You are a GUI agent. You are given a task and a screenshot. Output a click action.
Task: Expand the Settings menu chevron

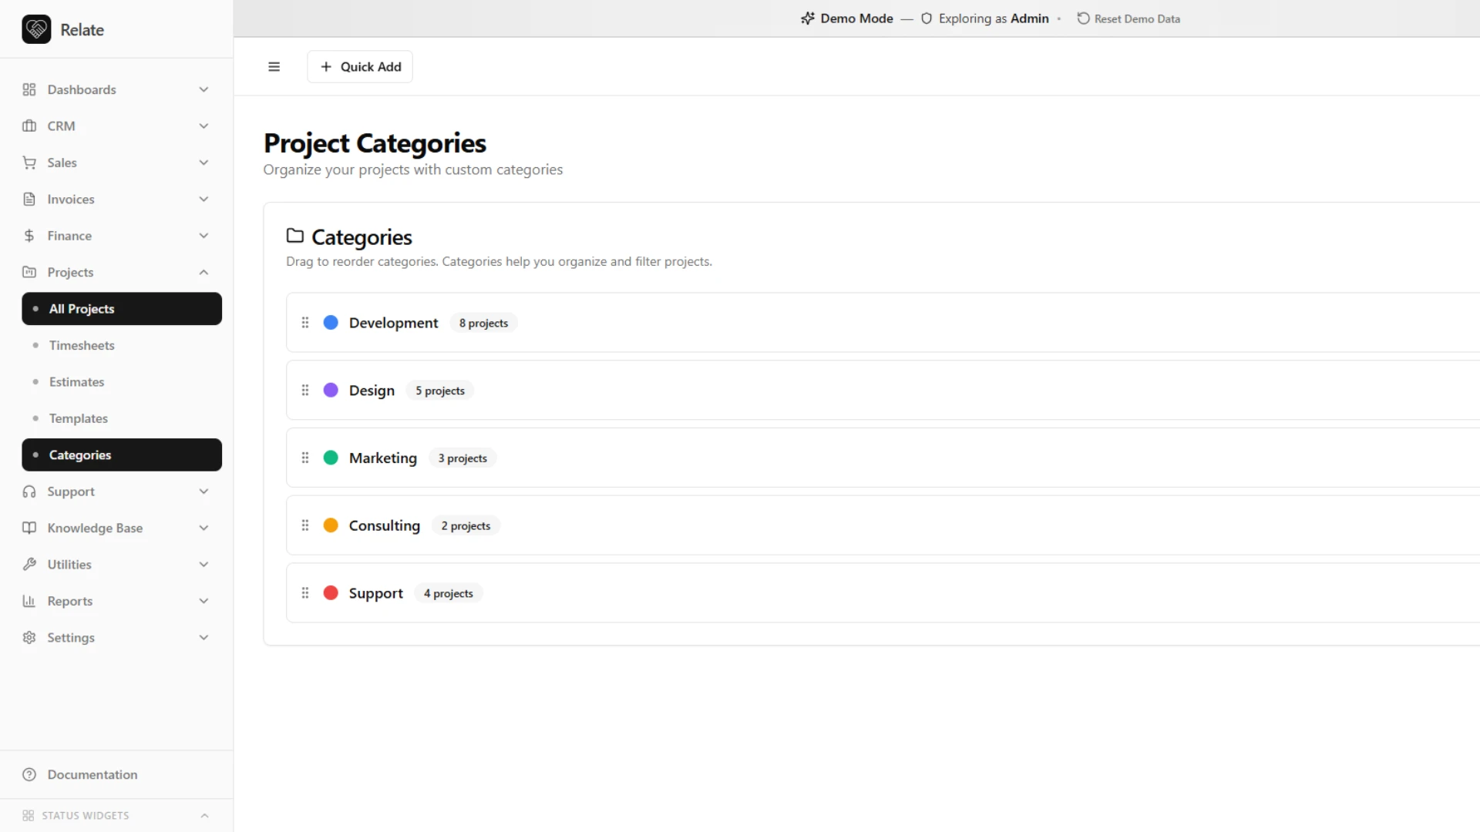203,638
